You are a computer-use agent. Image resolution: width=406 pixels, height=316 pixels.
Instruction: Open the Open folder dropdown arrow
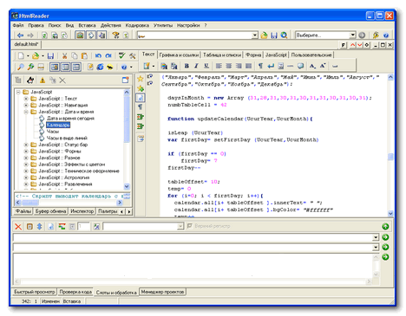43,56
